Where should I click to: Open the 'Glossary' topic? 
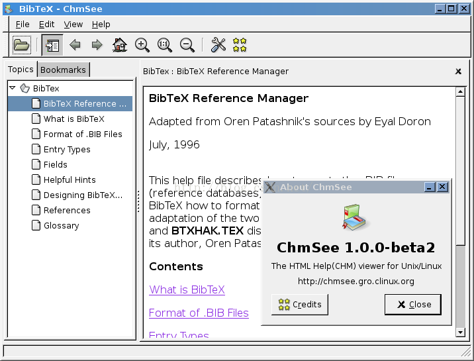62,226
